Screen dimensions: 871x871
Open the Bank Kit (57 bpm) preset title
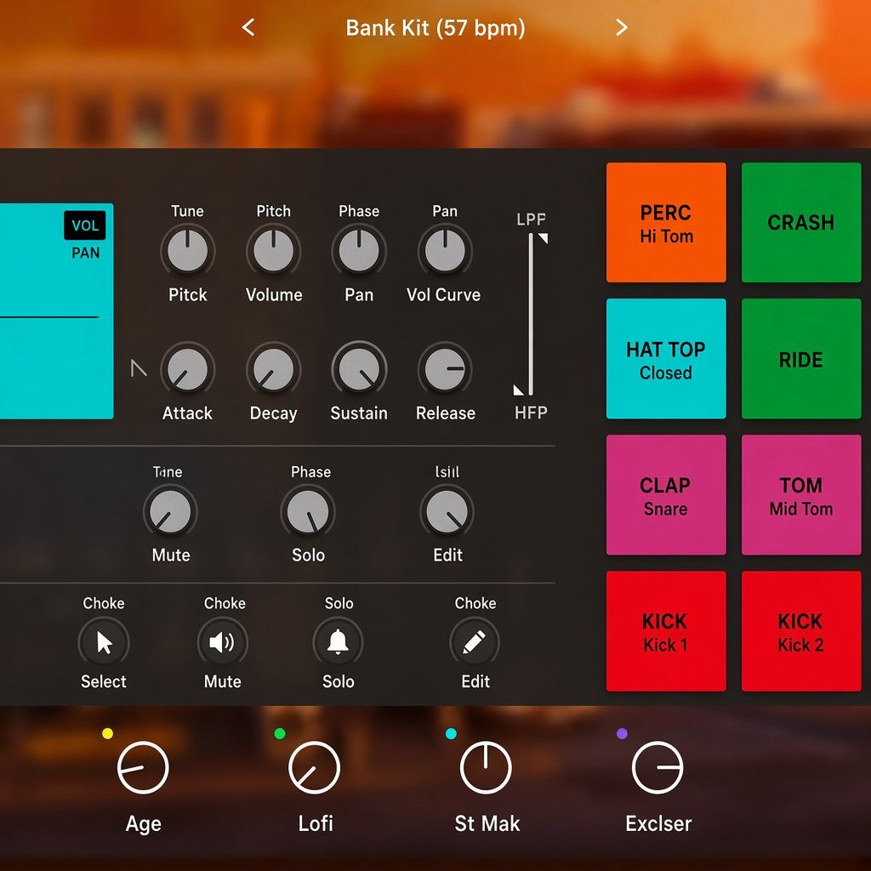435,28
